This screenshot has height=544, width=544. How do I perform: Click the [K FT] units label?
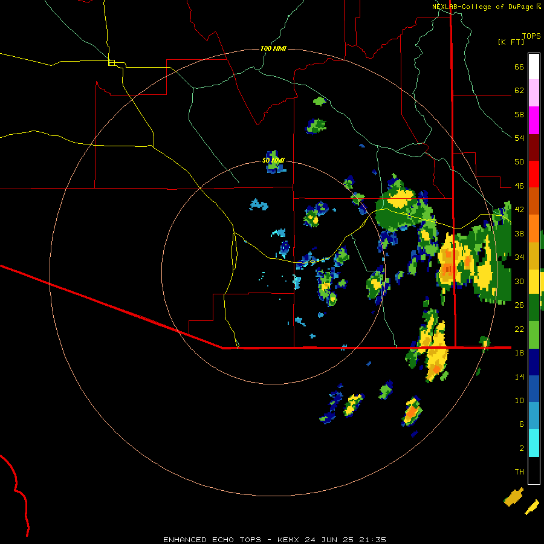(x=511, y=42)
